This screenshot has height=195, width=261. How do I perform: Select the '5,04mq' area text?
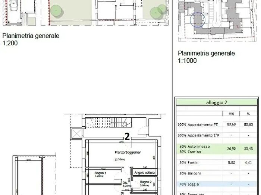click(x=145, y=186)
